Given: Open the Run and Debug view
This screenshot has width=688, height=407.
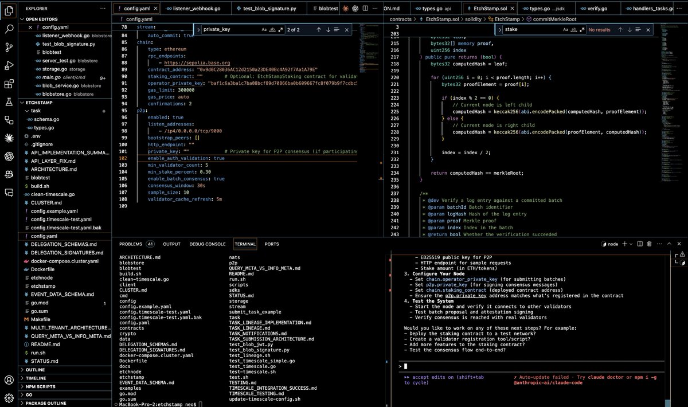Looking at the screenshot, I should click(x=9, y=66).
